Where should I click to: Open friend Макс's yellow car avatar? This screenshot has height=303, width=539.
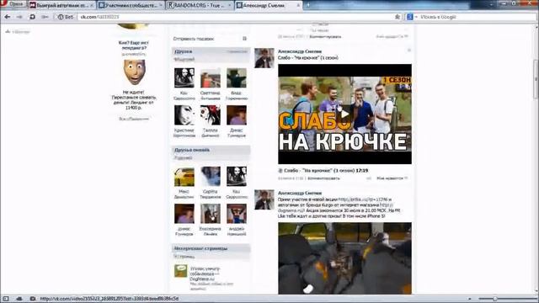(x=184, y=177)
